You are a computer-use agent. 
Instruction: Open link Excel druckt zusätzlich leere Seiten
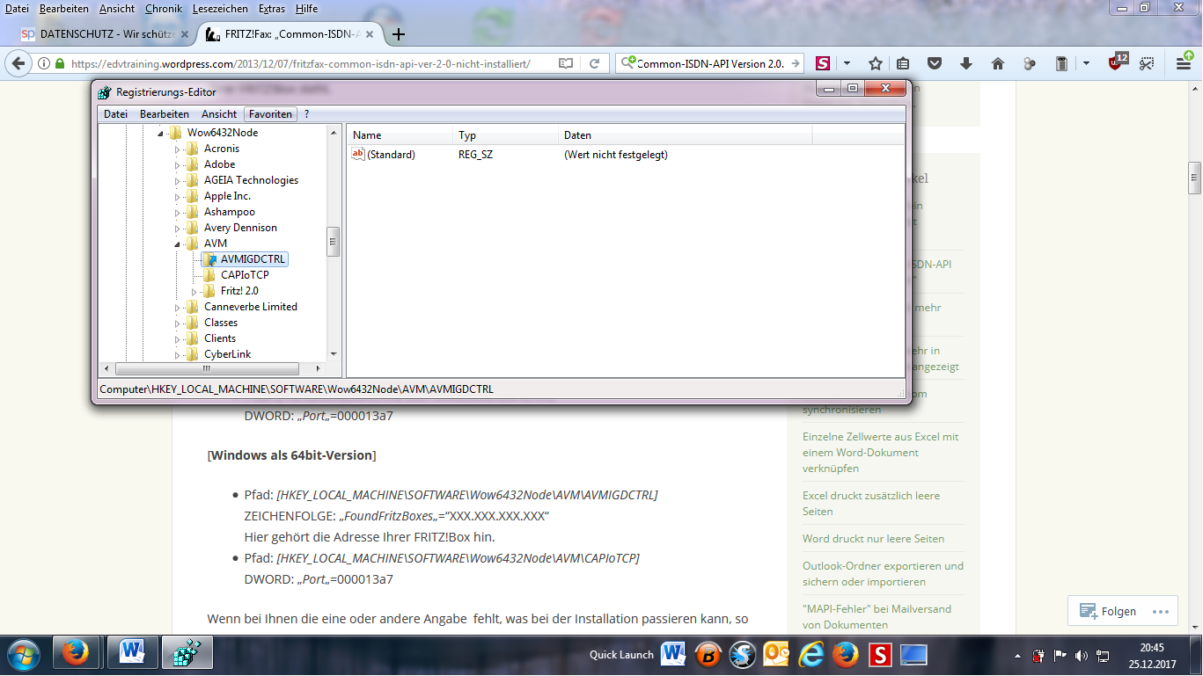871,504
